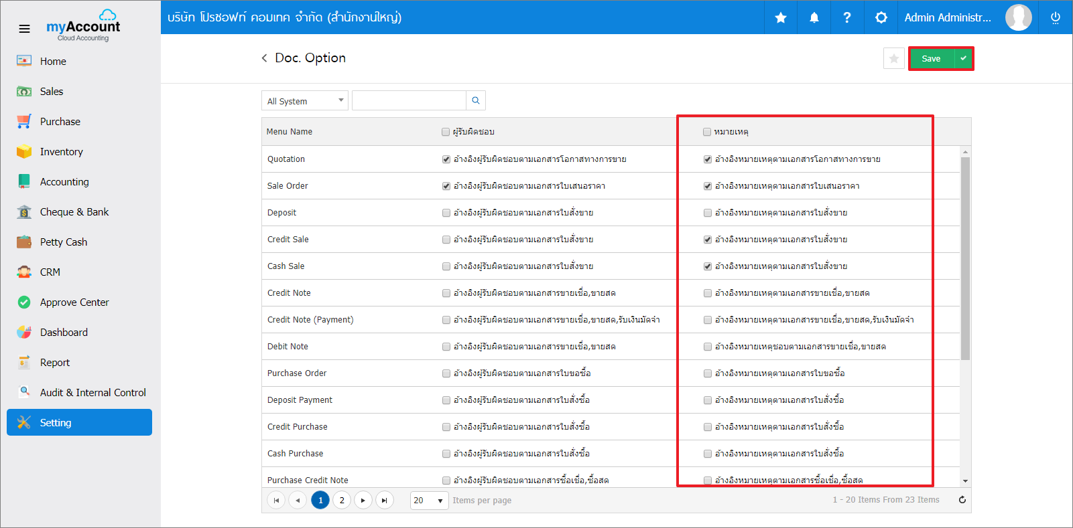Uncheck Quotation ผู้รับผิดชอบ checkbox
The height and width of the screenshot is (528, 1073).
(446, 159)
